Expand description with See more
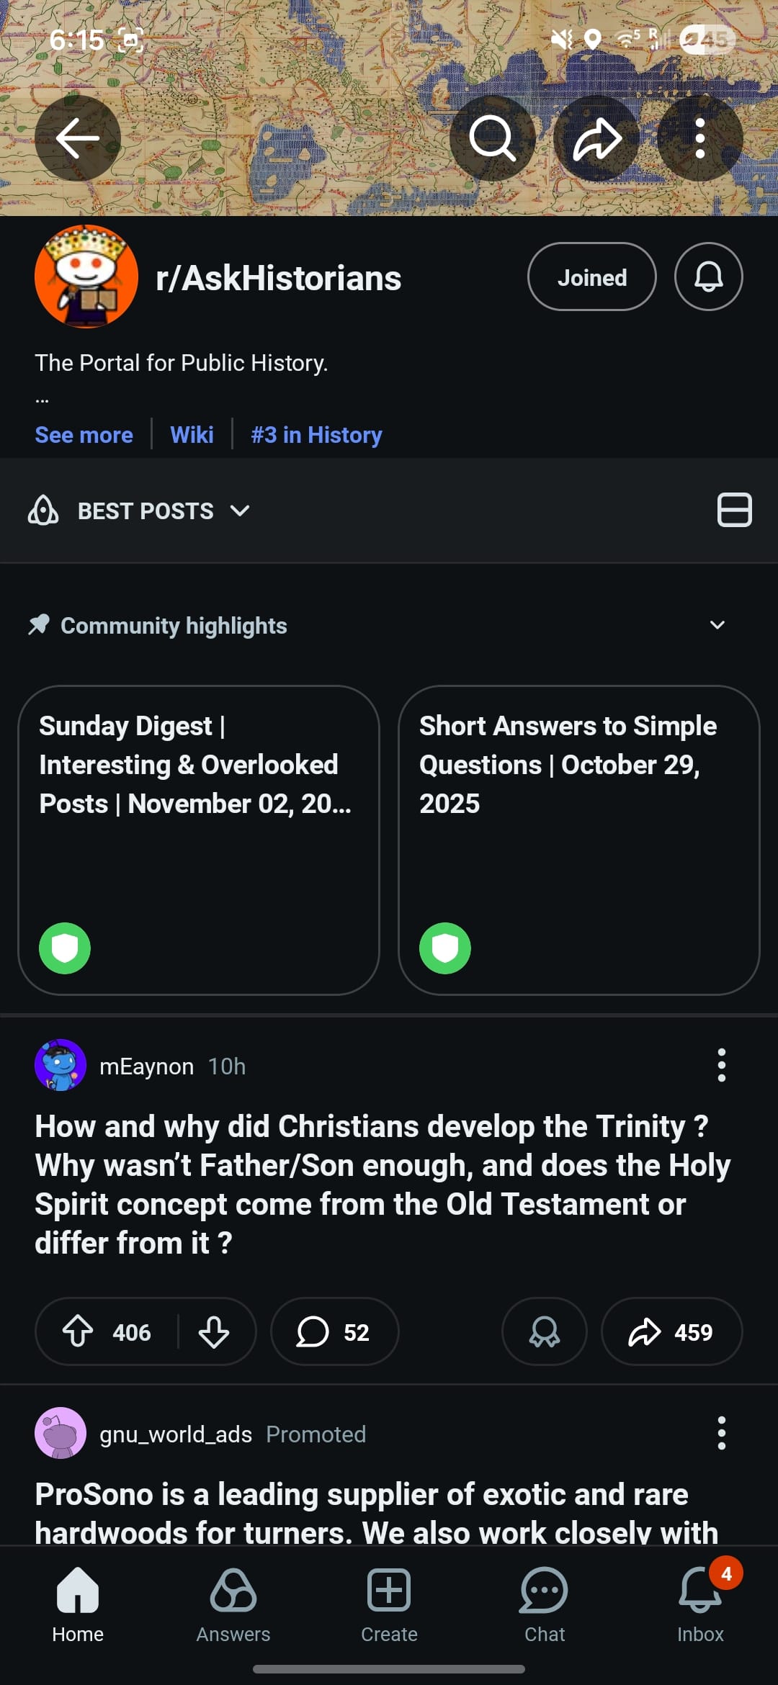 84,435
